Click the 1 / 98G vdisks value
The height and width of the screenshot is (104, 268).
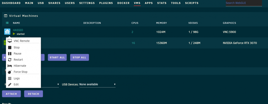193,32
